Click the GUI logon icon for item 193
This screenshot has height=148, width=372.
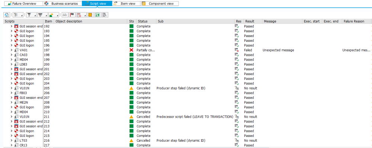point(16,31)
